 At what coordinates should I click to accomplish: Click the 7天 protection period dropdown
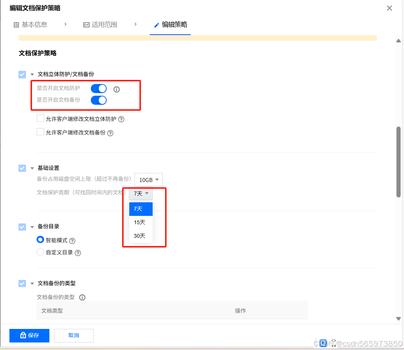point(141,193)
